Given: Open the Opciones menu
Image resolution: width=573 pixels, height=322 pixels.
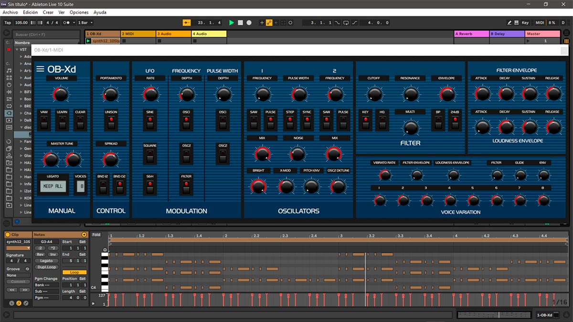Looking at the screenshot, I should click(79, 12).
